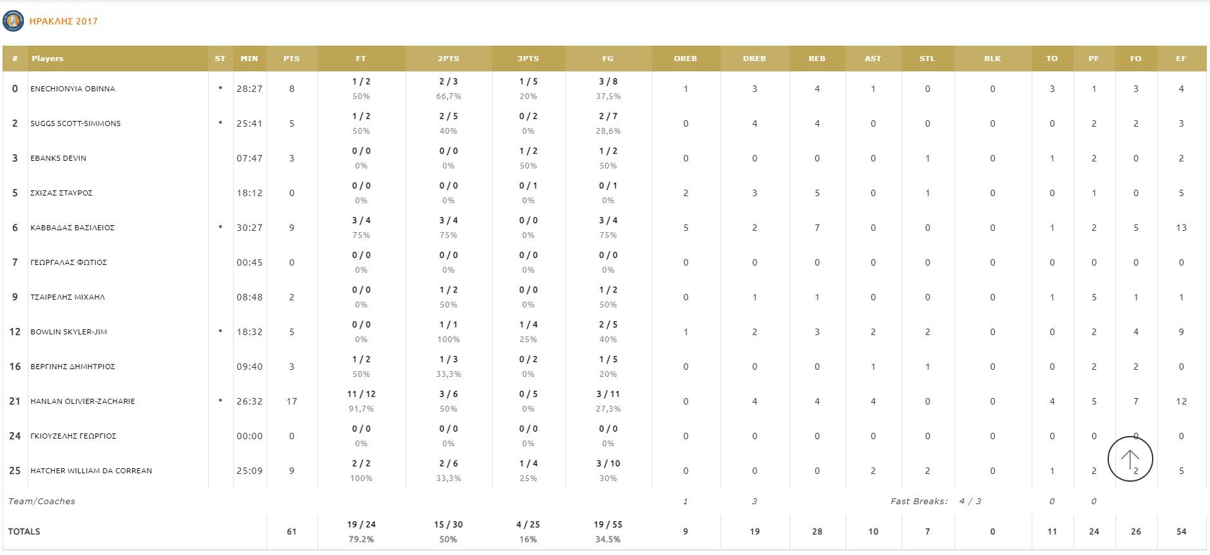Image resolution: width=1210 pixels, height=555 pixels.
Task: Open player ΚΑΒΒΑΔΑΣ ΒΑΣΙΛΕΙΟΣ
Action: click(72, 228)
